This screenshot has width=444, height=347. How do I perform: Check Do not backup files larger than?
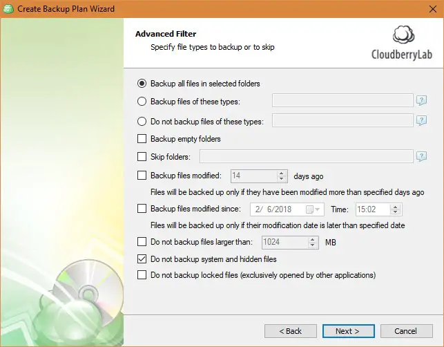pos(142,241)
